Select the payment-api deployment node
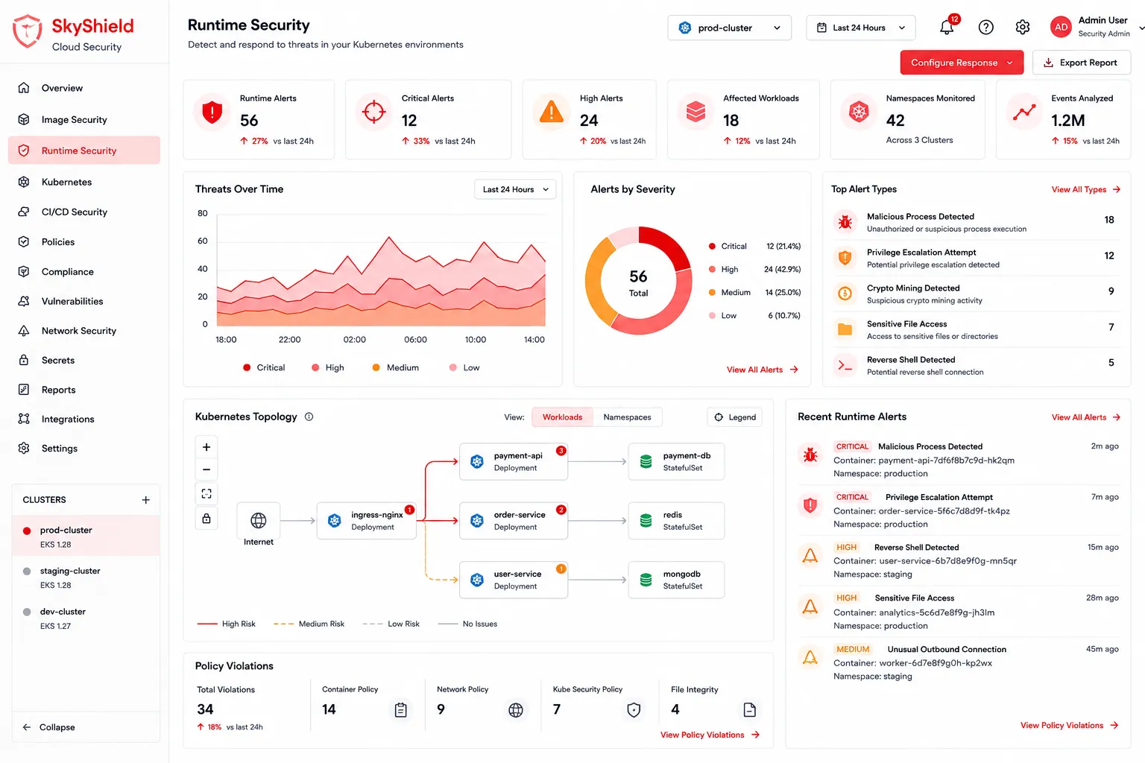The height and width of the screenshot is (763, 1145). tap(514, 462)
